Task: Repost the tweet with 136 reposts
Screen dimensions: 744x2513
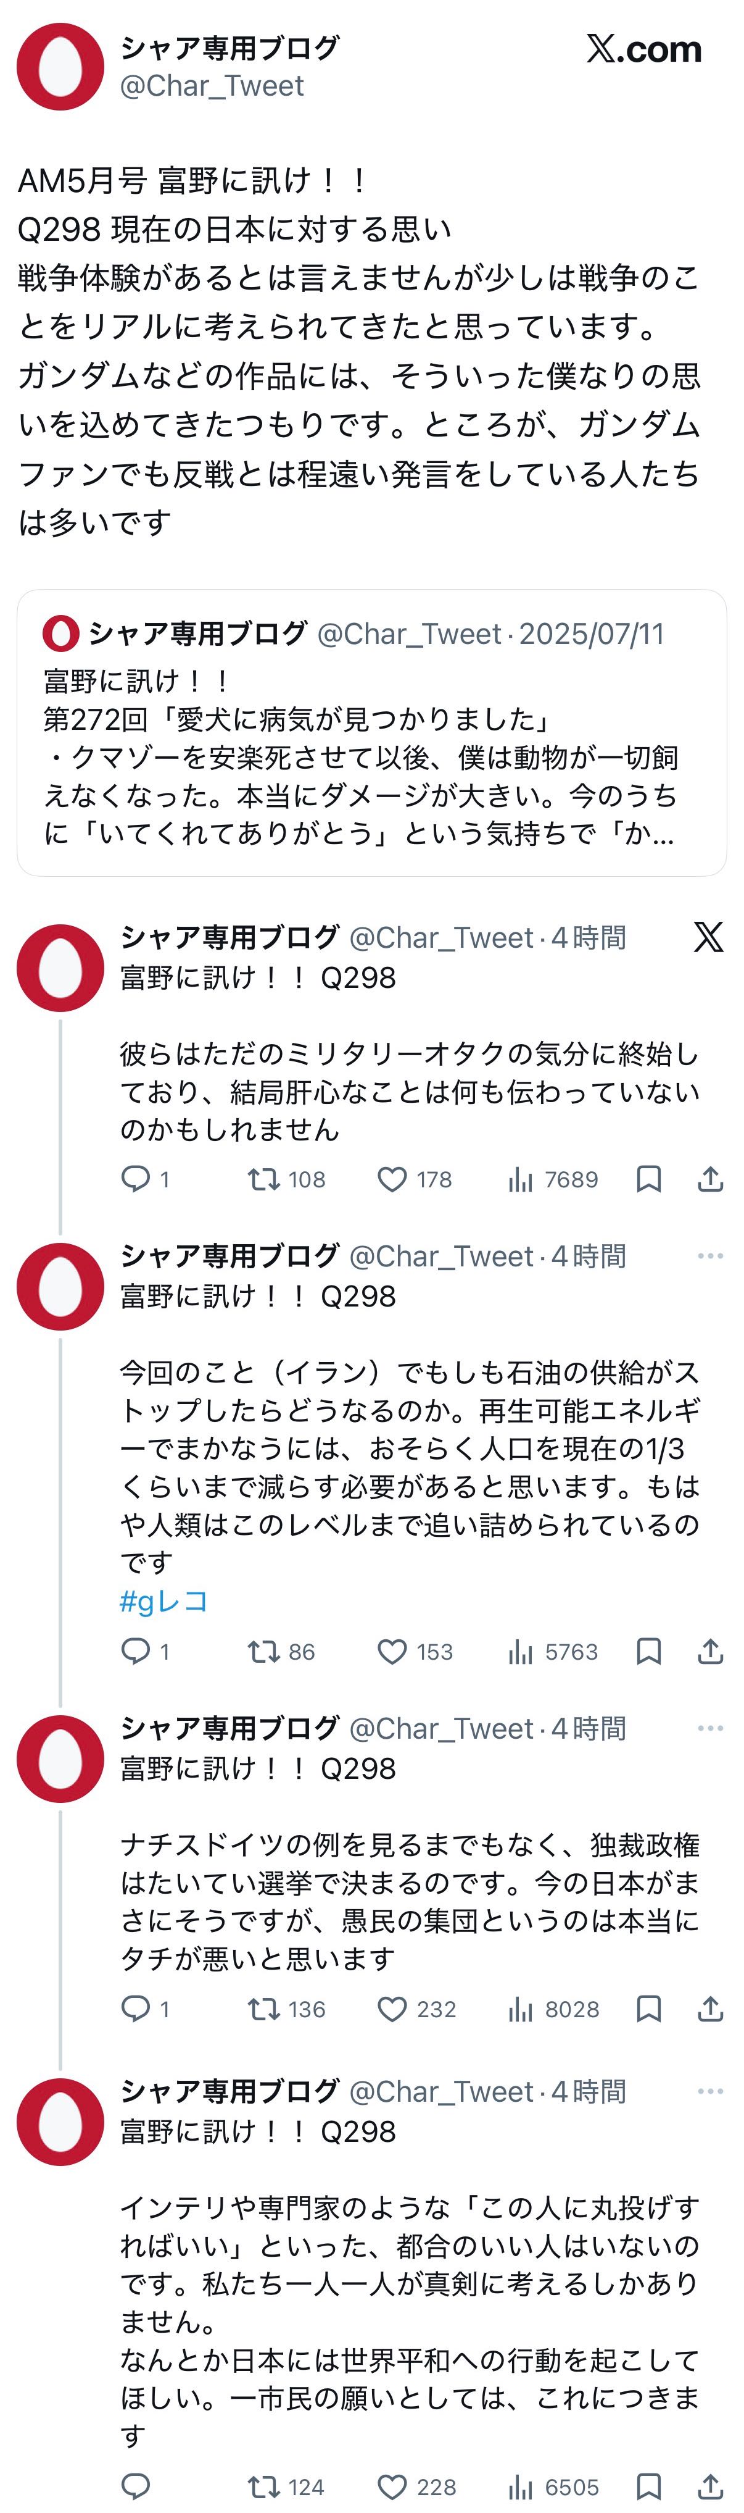Action: click(263, 2009)
